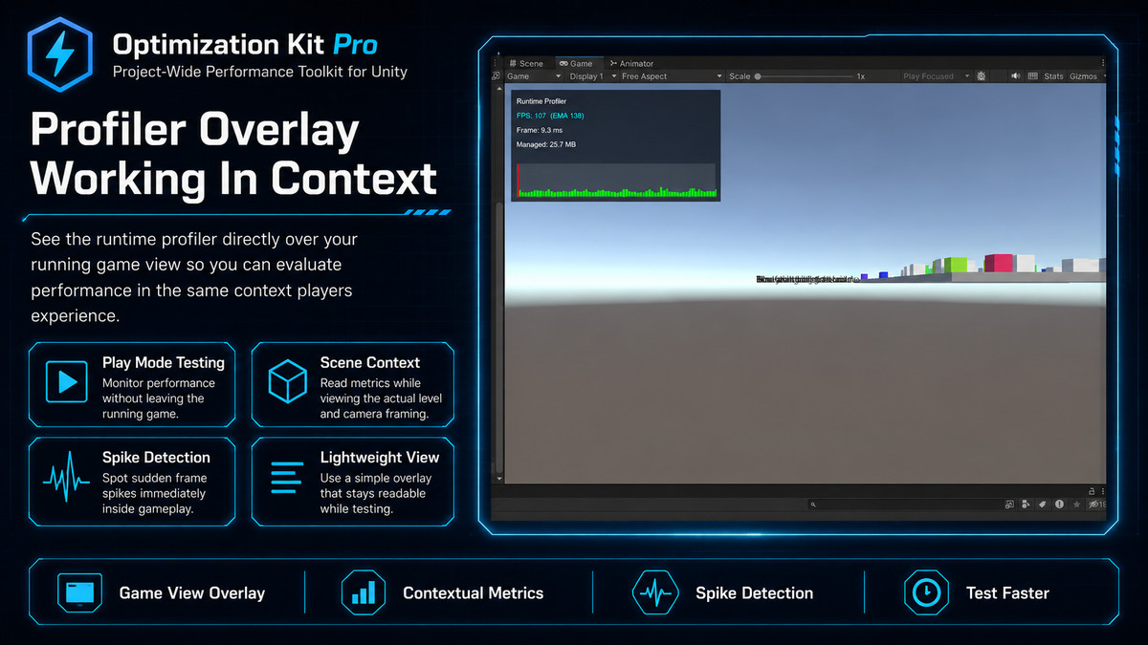Click the Contextual Metrics label
Viewport: 1148px width, 645px height.
pos(474,592)
